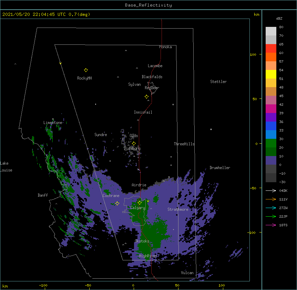Click the -30 value in dBZ legend
This screenshot has width=297, height=290.
coord(282,182)
